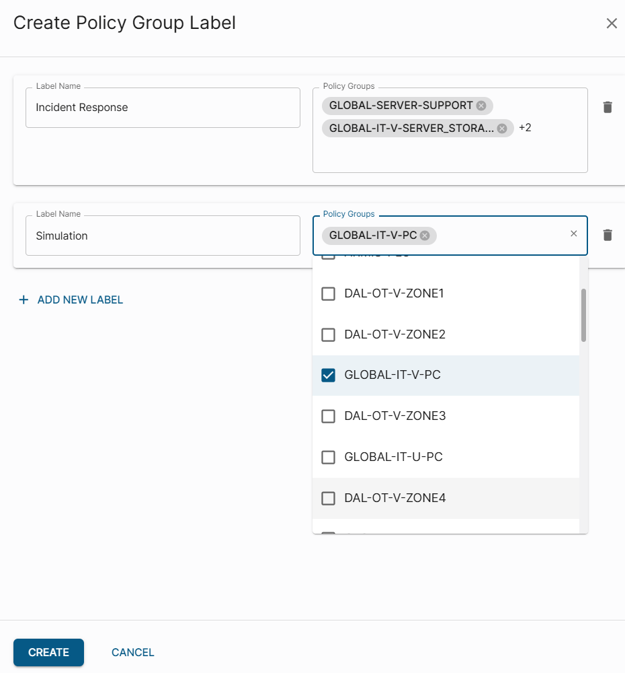Uncheck the GLOBAL-IT-V-PC checkbox

click(329, 376)
